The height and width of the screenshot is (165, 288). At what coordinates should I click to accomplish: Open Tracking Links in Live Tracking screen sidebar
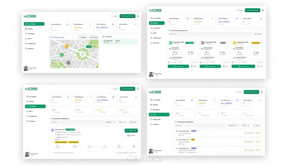(x=31, y=43)
